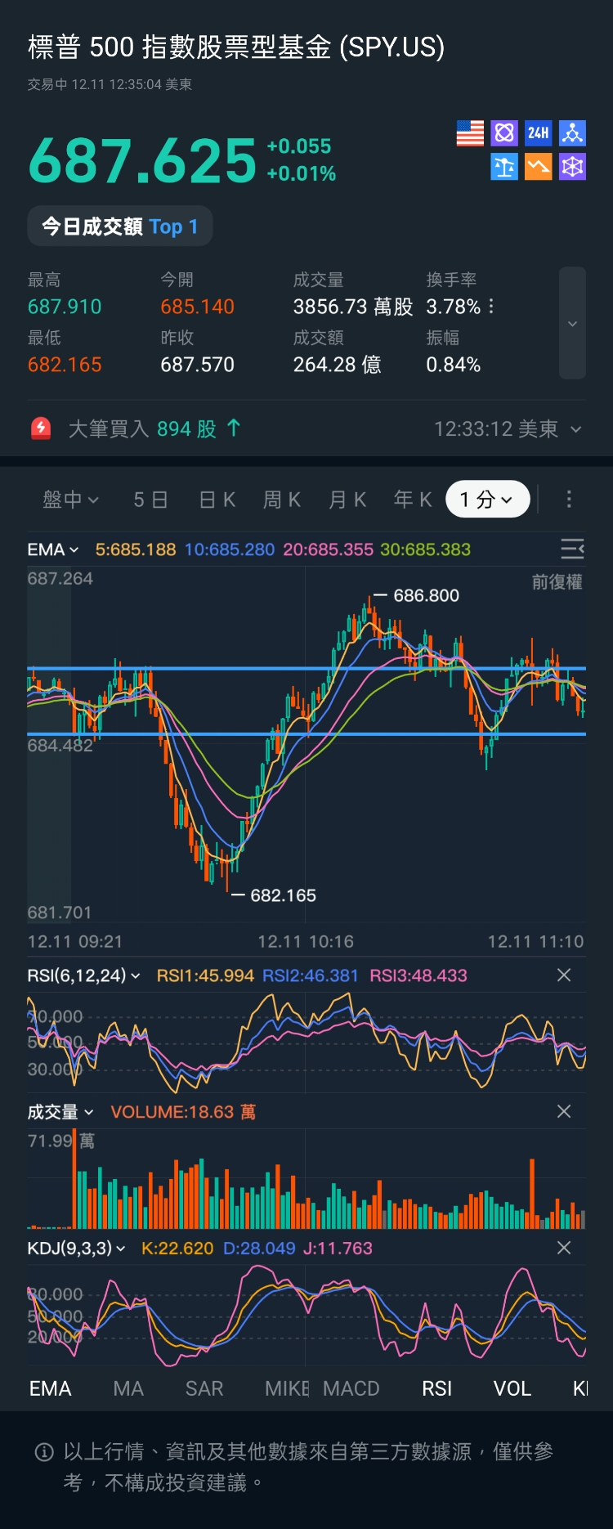
Task: Close the volume indicator panel
Action: 563,1111
